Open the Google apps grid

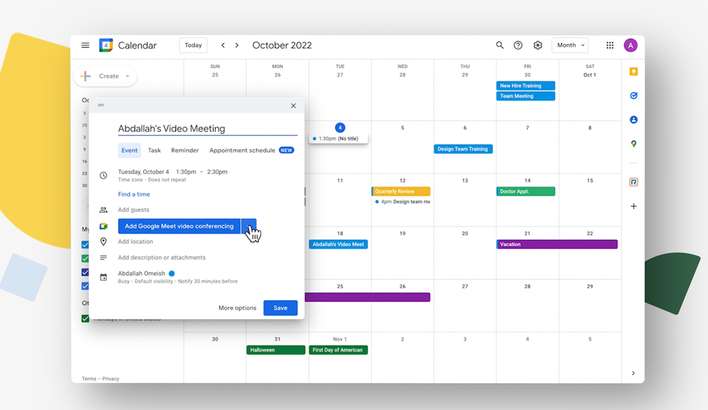tap(610, 45)
